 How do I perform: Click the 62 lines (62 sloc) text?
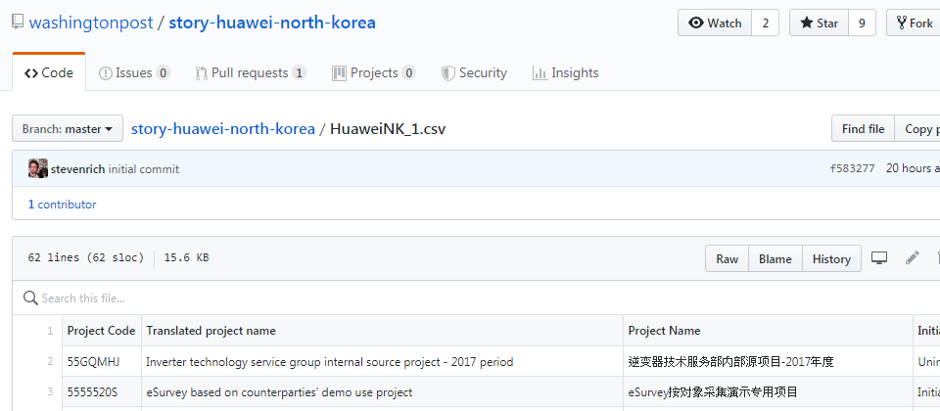point(86,258)
